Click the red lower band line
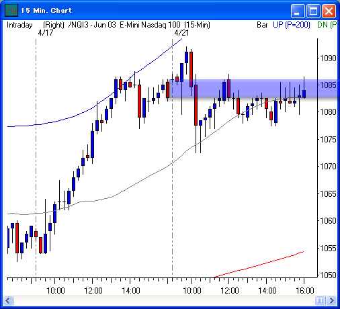340x309 pixels. [x=259, y=265]
